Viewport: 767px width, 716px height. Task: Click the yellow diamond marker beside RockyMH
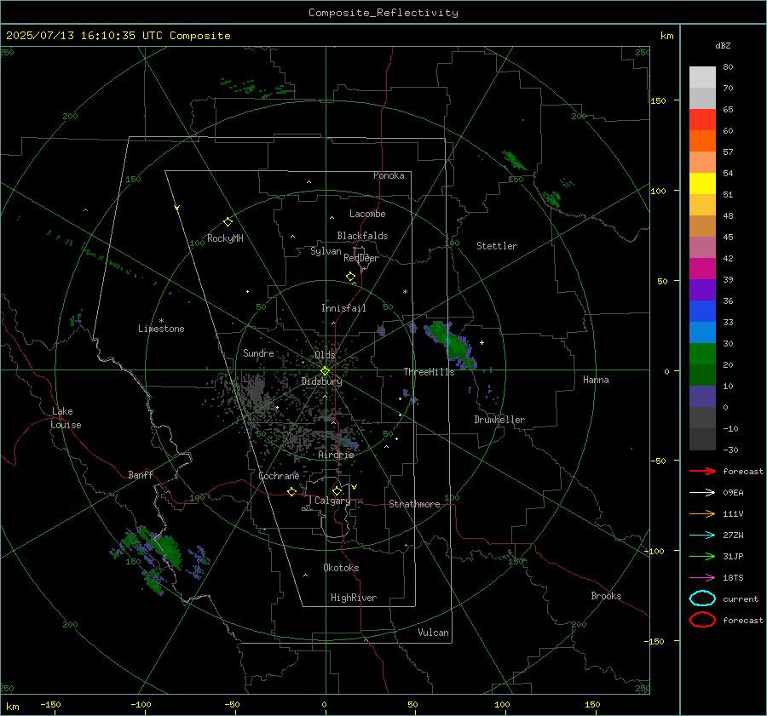point(228,222)
